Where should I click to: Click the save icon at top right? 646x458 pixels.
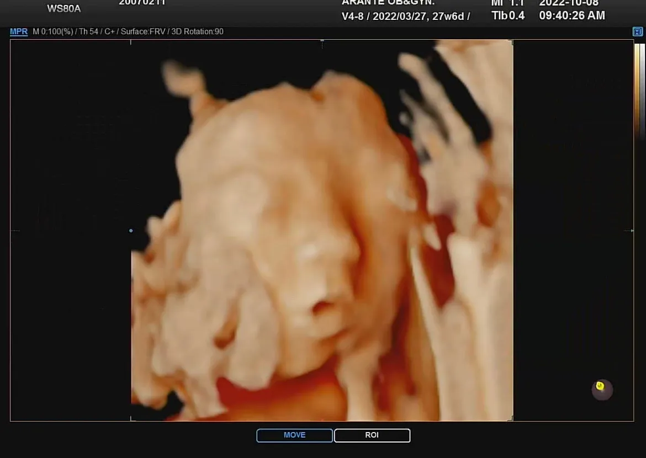coord(637,31)
